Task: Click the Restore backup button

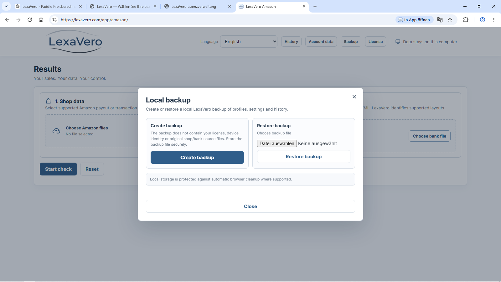Action: click(304, 157)
